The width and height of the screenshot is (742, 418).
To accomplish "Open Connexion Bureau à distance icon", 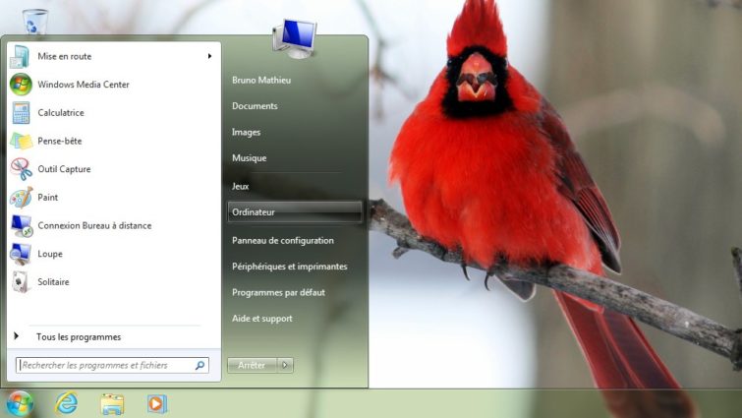I will [x=21, y=225].
